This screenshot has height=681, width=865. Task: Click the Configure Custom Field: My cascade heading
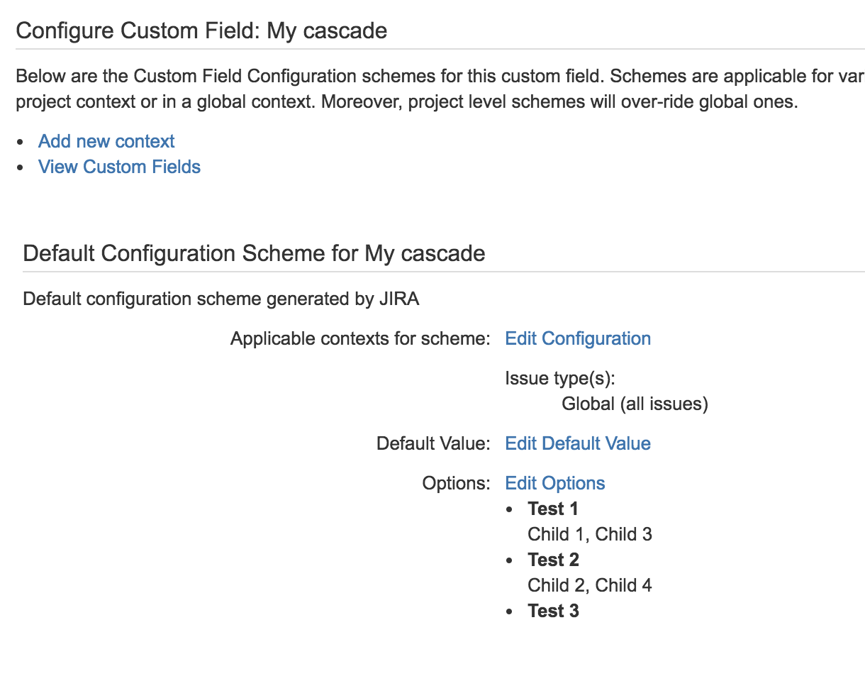click(201, 31)
